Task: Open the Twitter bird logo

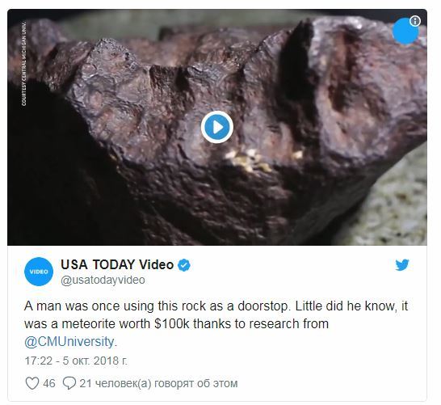Action: click(402, 265)
